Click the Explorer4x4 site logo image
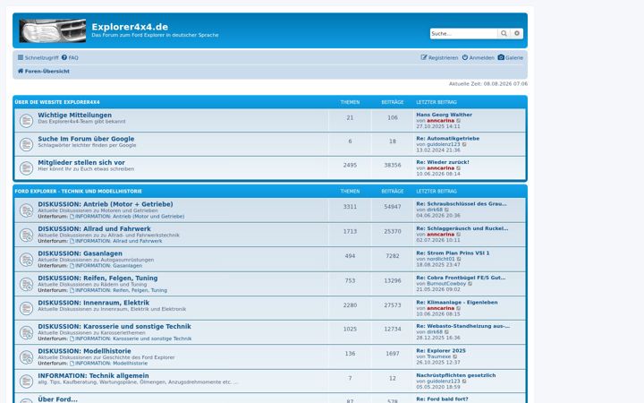644x403 pixels. pyautogui.click(x=53, y=30)
